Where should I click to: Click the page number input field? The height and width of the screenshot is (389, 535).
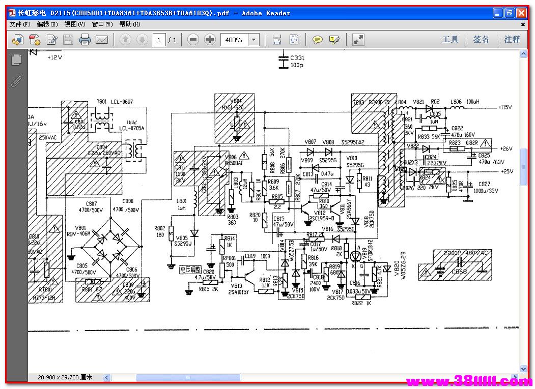(159, 40)
